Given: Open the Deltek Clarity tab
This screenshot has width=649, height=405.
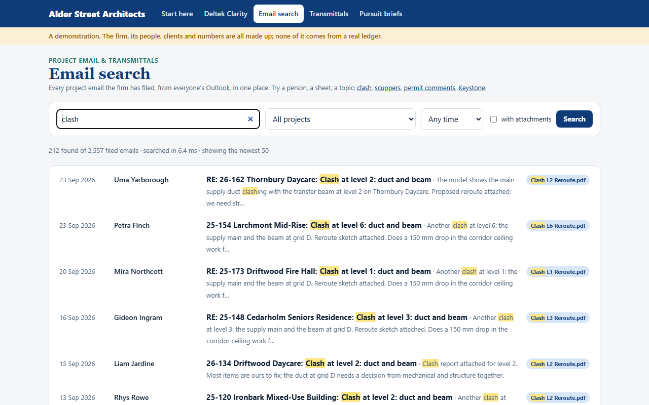Looking at the screenshot, I should point(226,14).
